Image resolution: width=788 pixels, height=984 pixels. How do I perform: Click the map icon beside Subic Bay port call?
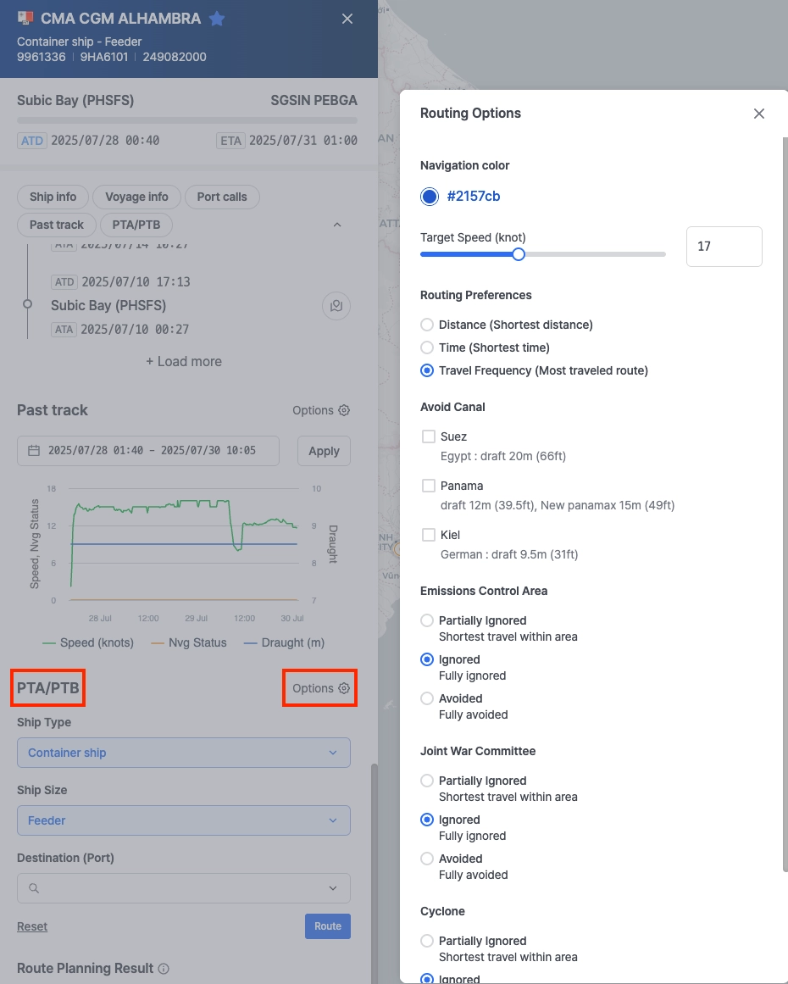tap(336, 306)
